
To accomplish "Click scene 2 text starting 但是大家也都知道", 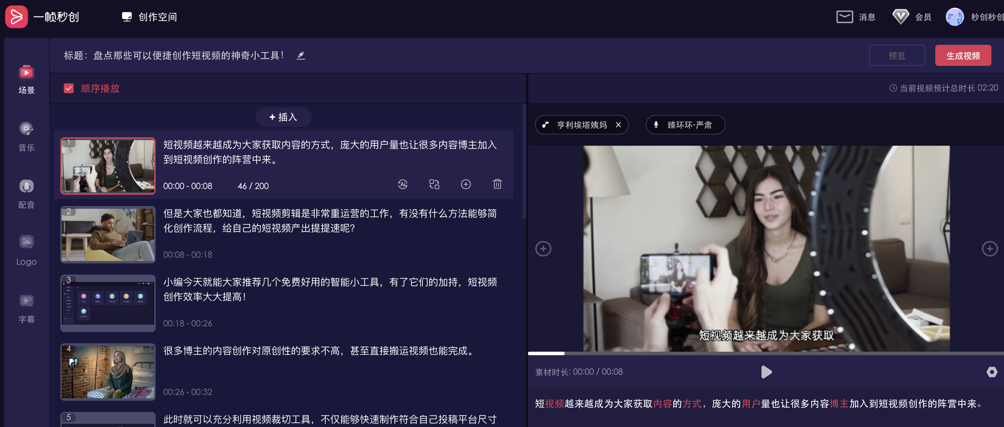I will point(330,221).
